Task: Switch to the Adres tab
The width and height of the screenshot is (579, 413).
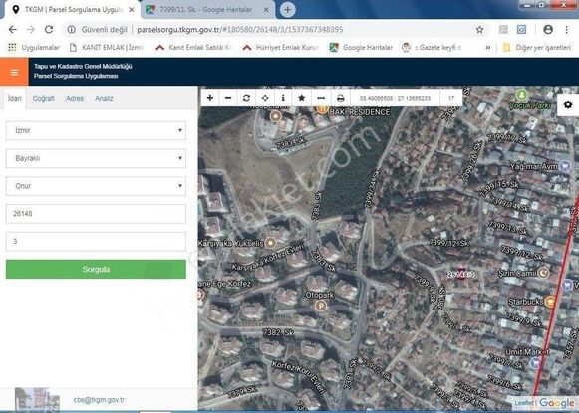Action: click(75, 99)
